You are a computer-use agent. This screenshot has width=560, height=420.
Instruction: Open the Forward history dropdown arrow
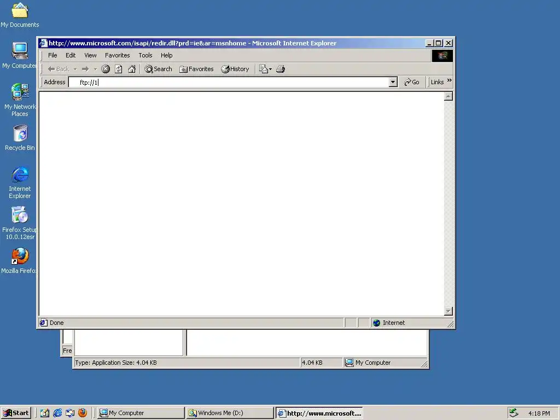click(95, 69)
